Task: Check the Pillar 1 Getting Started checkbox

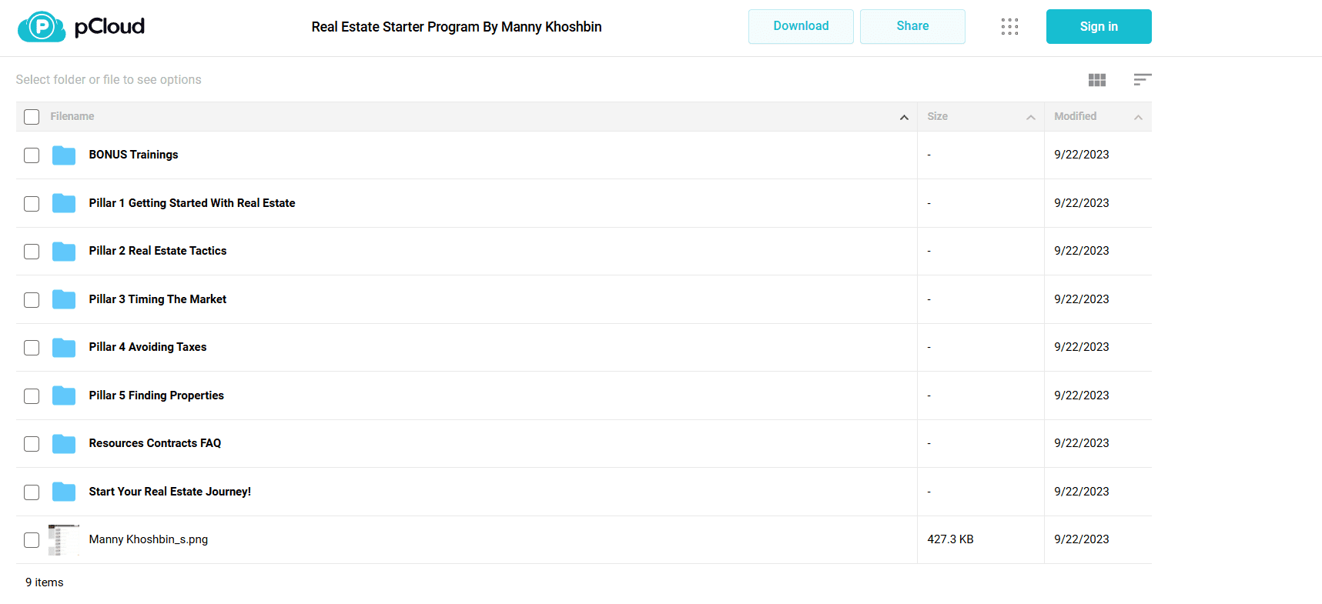Action: (32, 204)
